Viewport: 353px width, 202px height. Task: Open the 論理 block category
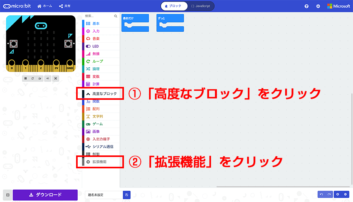point(101,69)
